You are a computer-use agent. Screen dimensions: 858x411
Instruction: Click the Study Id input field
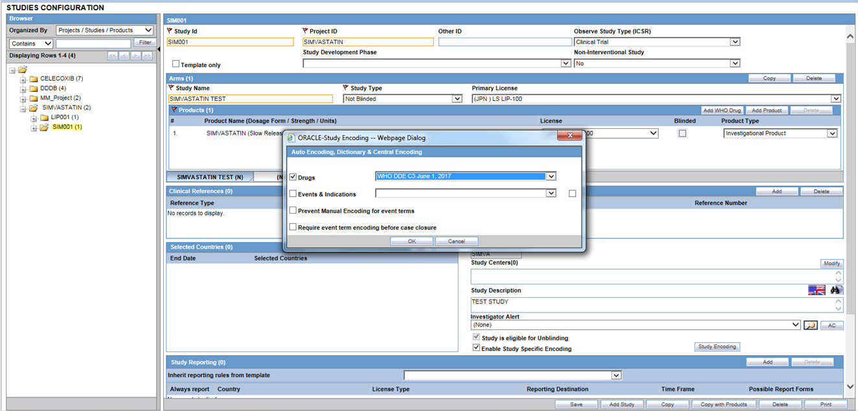pos(231,42)
